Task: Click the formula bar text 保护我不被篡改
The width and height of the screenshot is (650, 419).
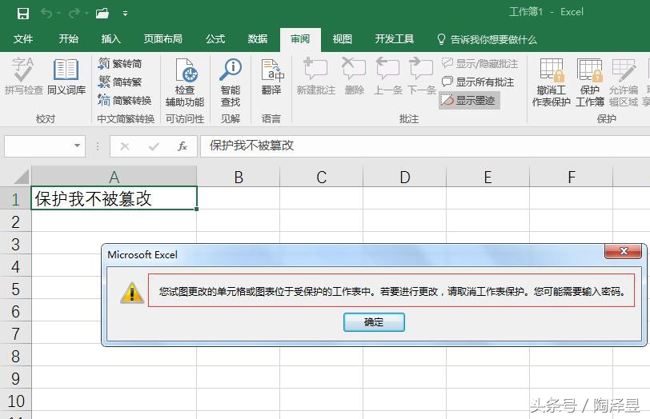Action: 251,146
